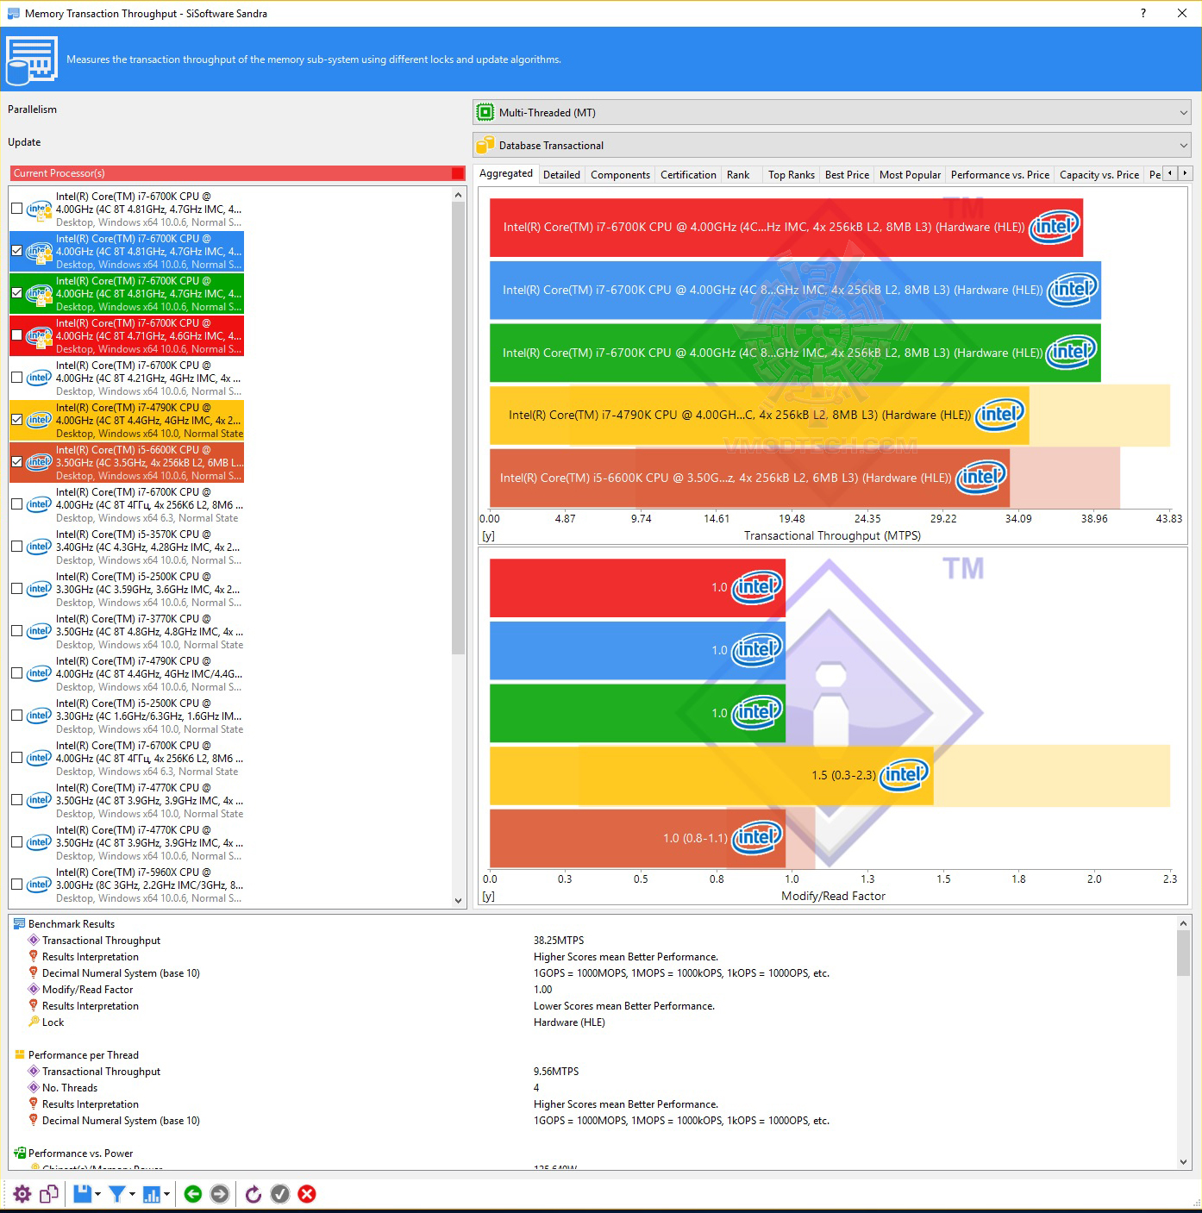Click the tab strip scroll-right arrow
This screenshot has width=1202, height=1213.
click(1185, 173)
